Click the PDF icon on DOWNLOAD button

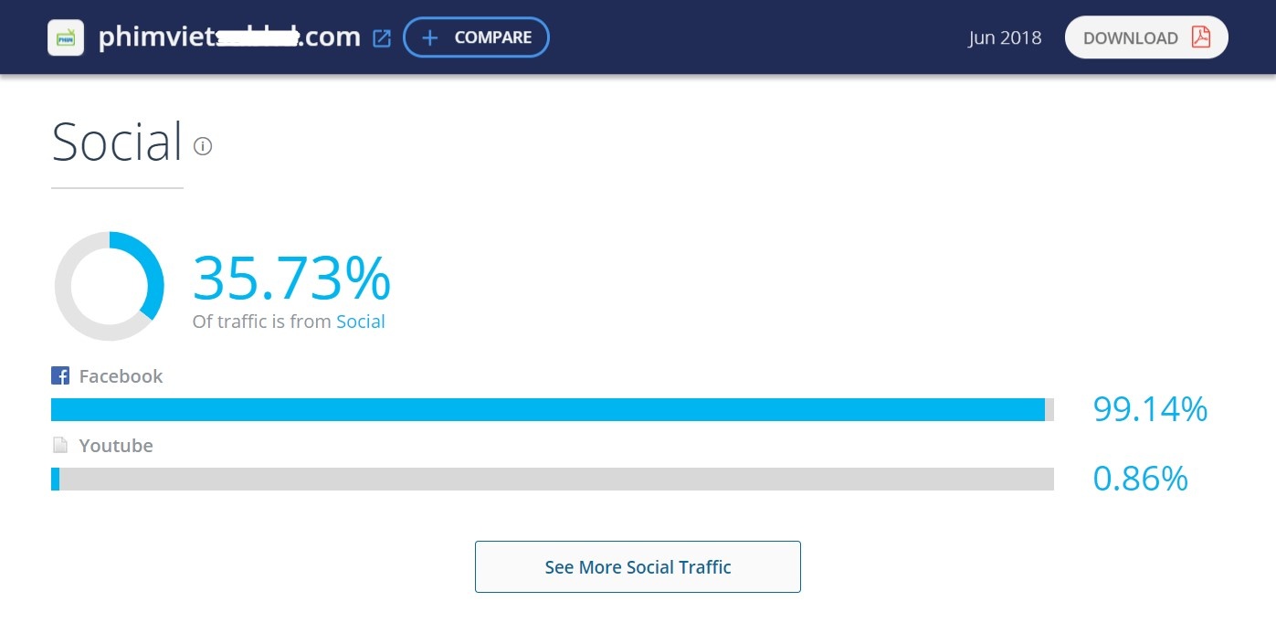(x=1203, y=37)
